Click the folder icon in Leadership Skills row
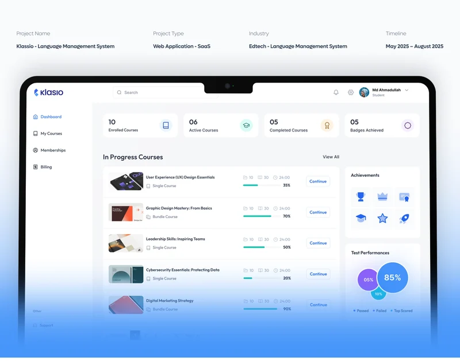 point(246,239)
